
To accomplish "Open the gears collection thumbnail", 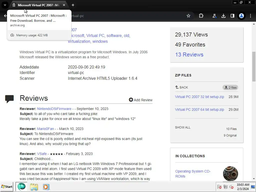I will tap(230, 174).
